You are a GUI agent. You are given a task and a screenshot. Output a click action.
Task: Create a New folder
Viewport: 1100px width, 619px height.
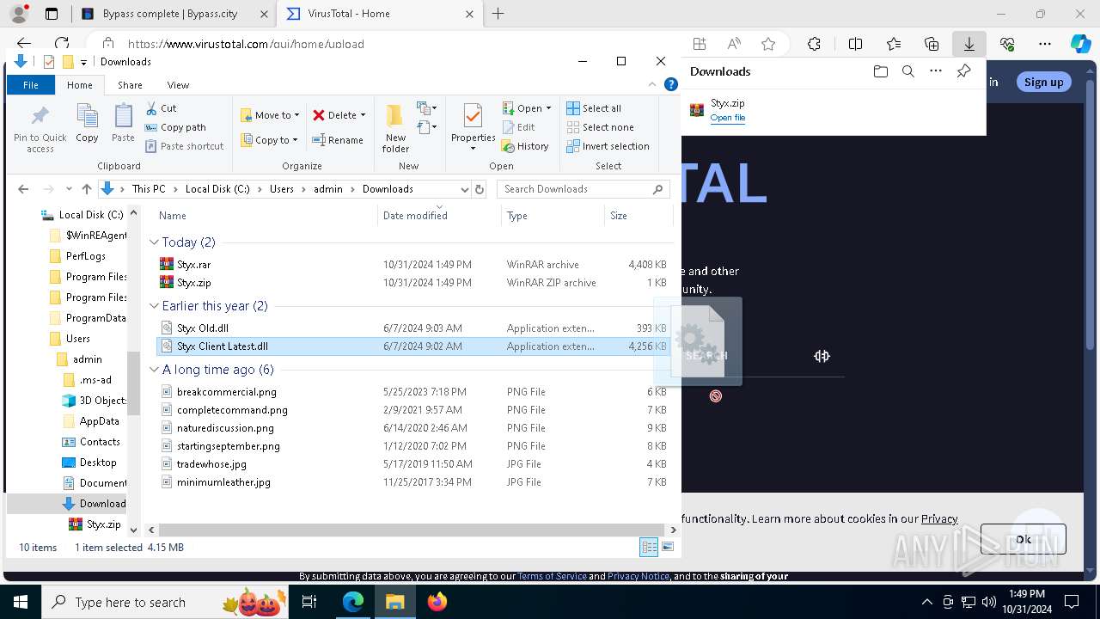pyautogui.click(x=395, y=129)
